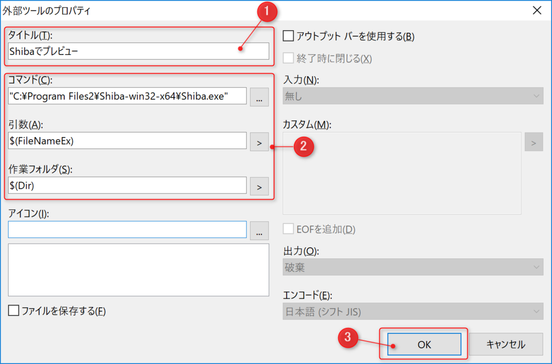Open the macro menu for 作業フォルダ field
The width and height of the screenshot is (552, 364).
(259, 186)
